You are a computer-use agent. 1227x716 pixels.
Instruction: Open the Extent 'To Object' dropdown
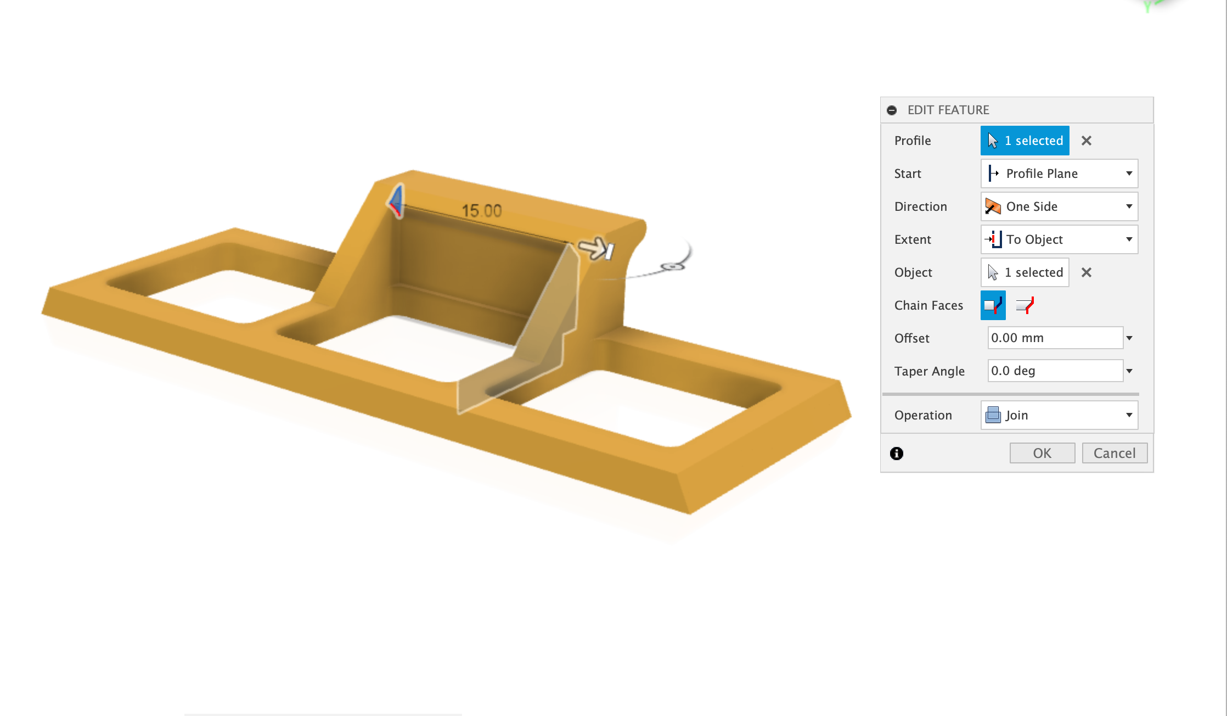(1059, 239)
